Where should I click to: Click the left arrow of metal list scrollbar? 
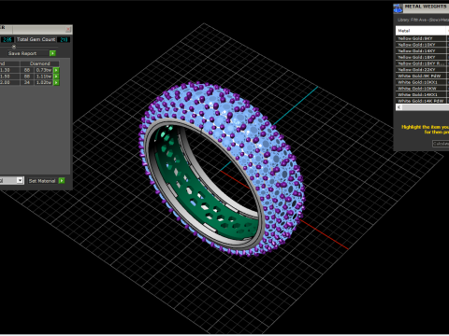[x=399, y=107]
